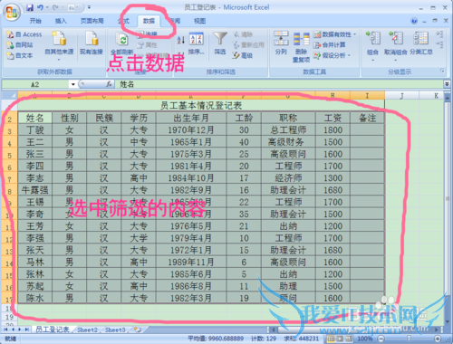Image resolution: width=453 pixels, height=344 pixels.
Task: Open Data Validation (数据有效性) dropdown arrow
Action: tap(354, 34)
